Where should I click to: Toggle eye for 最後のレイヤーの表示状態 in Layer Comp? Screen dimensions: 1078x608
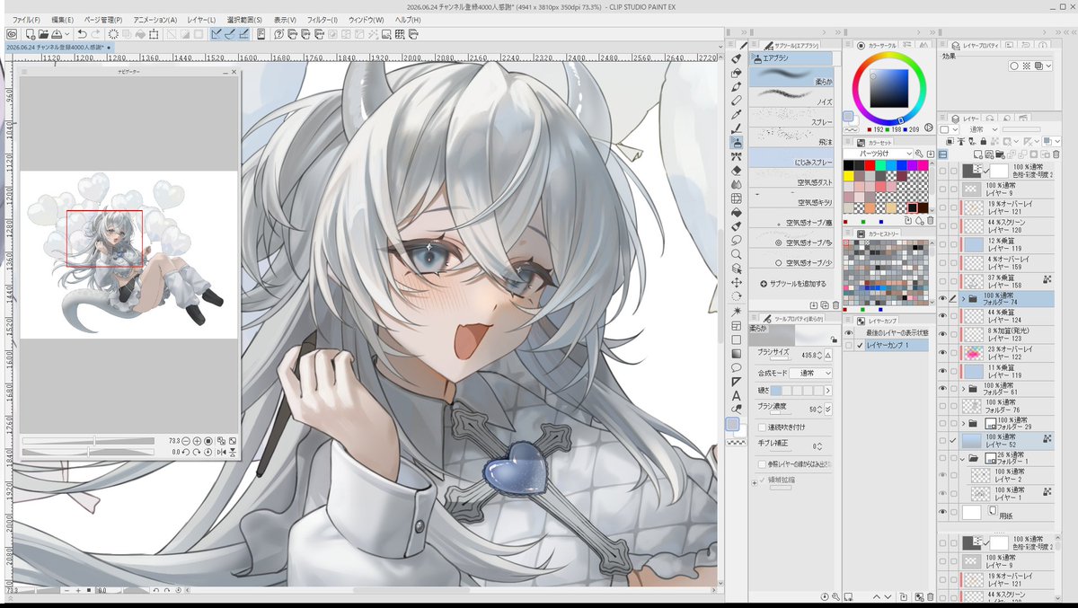click(x=849, y=332)
